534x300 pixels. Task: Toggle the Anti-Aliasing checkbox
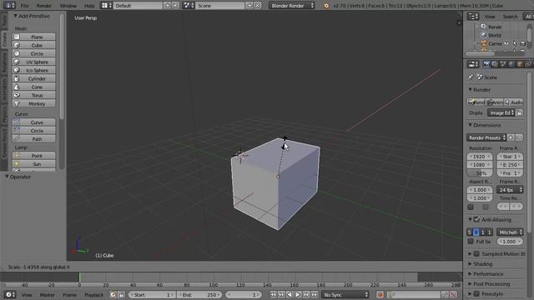[476, 219]
